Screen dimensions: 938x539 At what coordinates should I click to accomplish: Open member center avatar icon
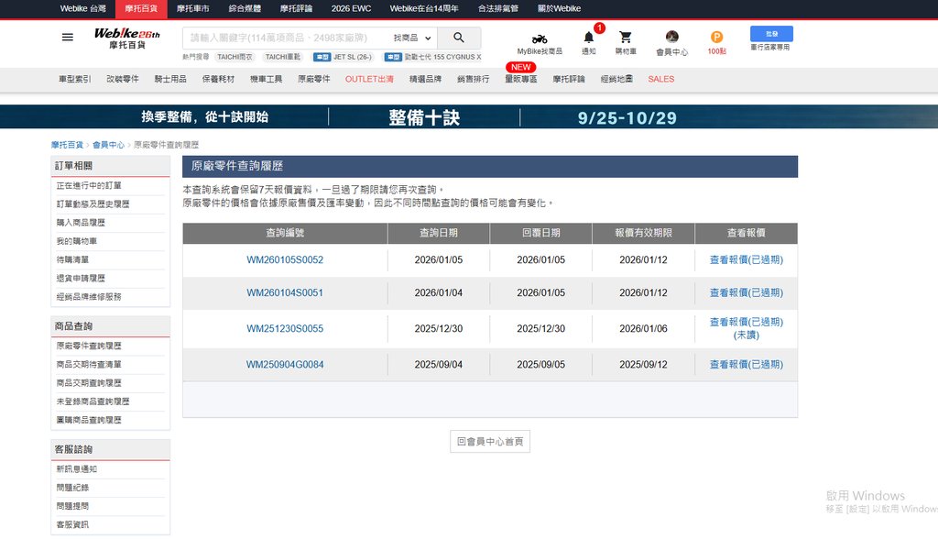[x=671, y=38]
